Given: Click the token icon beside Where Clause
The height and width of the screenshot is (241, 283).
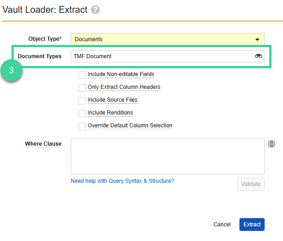Looking at the screenshot, I should click(271, 144).
